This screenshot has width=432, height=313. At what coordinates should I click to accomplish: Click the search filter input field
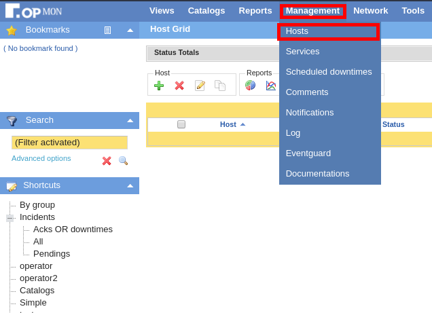tap(69, 143)
